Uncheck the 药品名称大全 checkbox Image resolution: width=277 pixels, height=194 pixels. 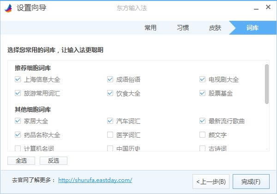18,134
